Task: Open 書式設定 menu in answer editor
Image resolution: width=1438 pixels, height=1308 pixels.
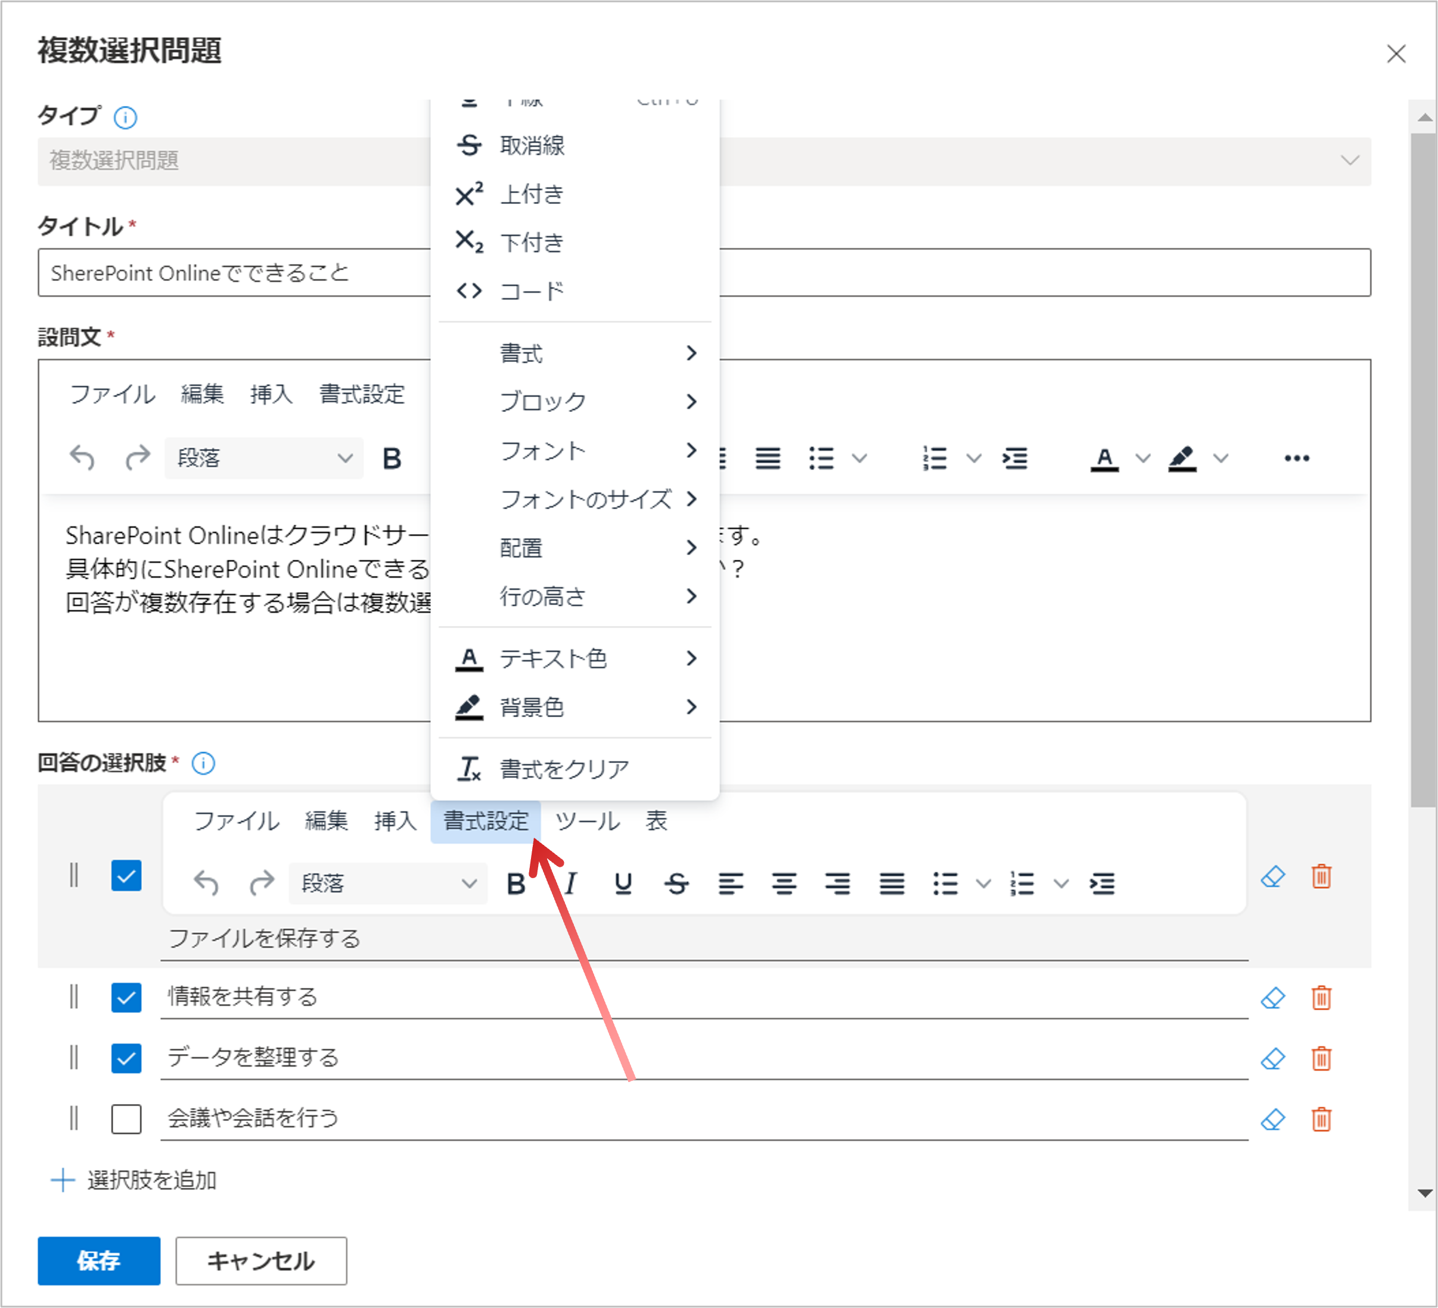Action: [486, 822]
